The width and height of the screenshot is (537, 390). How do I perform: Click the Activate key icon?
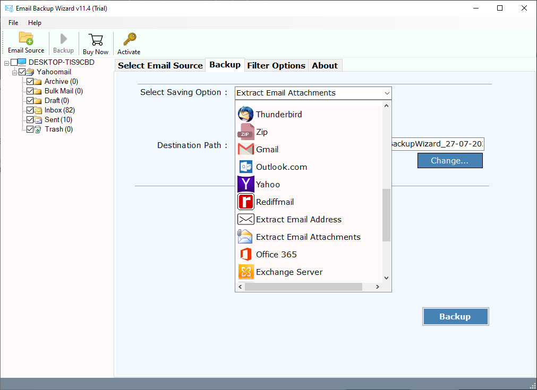[x=130, y=39]
